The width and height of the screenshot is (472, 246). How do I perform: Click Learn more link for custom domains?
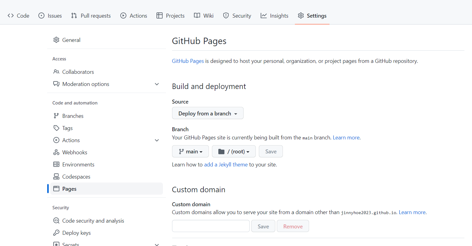(412, 212)
